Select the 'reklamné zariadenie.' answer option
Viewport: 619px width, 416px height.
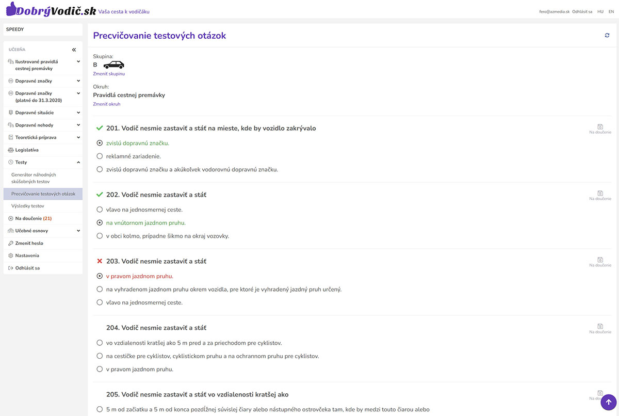(x=100, y=156)
